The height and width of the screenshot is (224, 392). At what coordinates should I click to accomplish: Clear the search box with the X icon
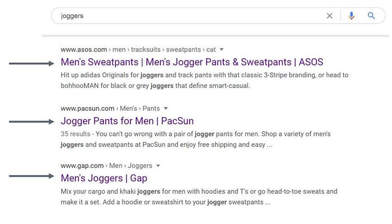[x=329, y=16]
